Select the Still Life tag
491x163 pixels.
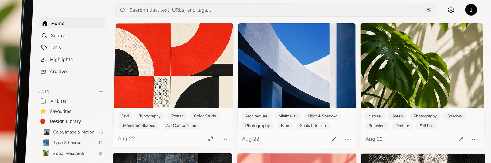pyautogui.click(x=427, y=126)
